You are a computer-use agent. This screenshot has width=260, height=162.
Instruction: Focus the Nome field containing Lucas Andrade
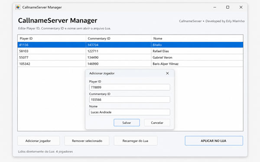(130, 112)
